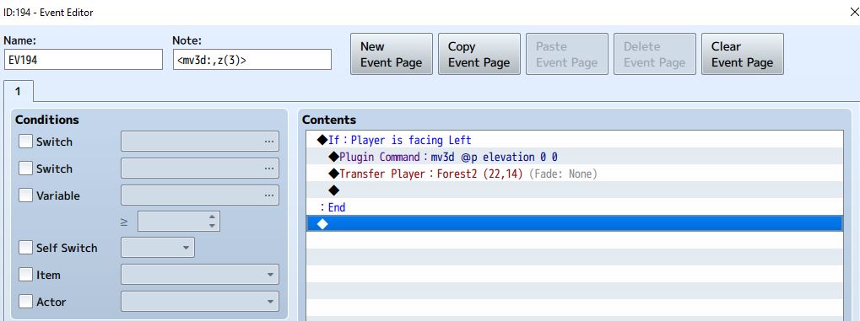Select event page tab 1
The width and height of the screenshot is (860, 321).
pyautogui.click(x=18, y=92)
